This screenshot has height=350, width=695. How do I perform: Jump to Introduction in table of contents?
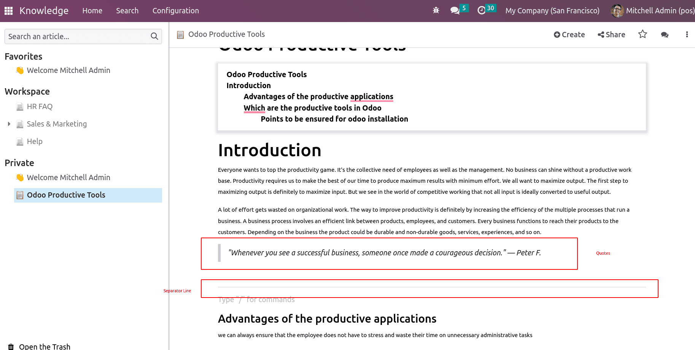point(248,86)
